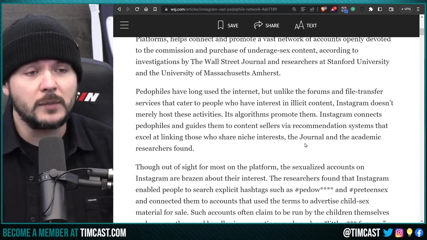Open Brave Rewards triangle icon
Image resolution: width=427 pixels, height=240 pixels.
333,9
